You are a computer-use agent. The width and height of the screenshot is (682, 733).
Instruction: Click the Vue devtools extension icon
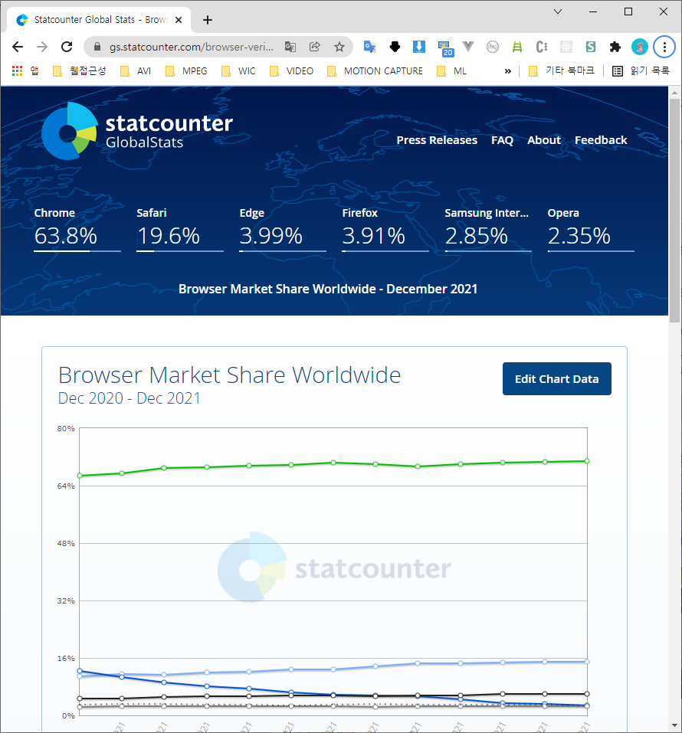(x=468, y=47)
